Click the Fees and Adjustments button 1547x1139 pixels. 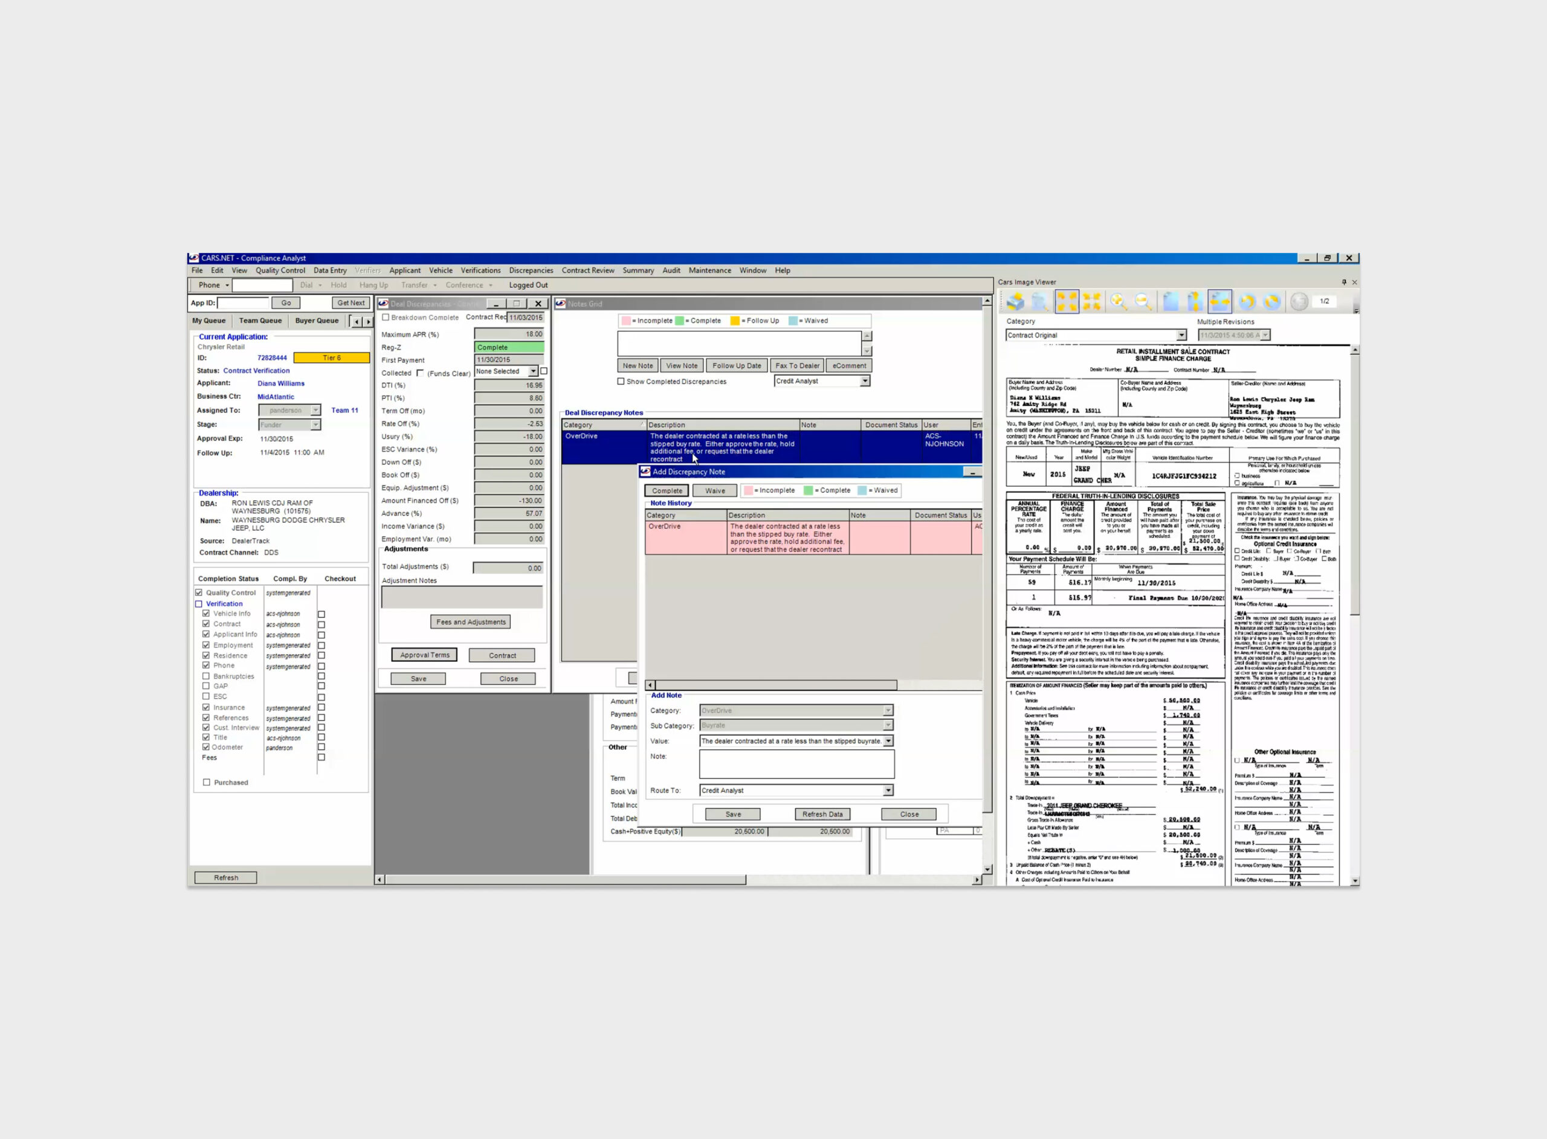coord(470,622)
